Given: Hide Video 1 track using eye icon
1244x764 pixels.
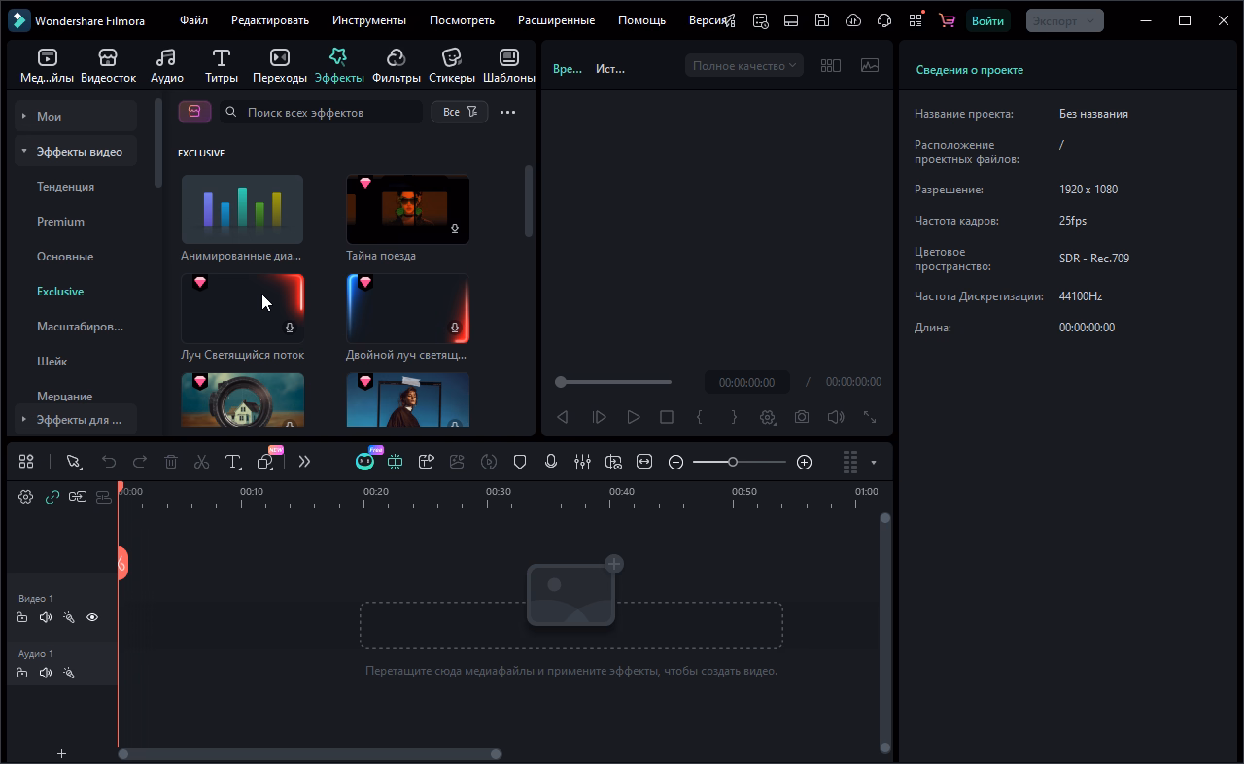Looking at the screenshot, I should 92,617.
